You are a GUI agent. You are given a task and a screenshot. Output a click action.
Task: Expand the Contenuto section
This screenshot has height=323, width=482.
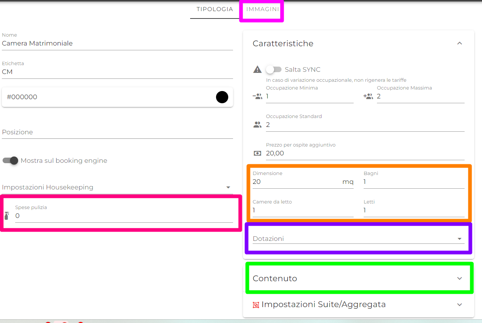(358, 278)
